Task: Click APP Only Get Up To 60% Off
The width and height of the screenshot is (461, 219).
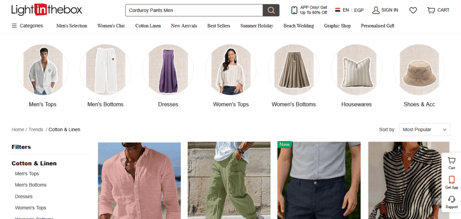Action: click(x=313, y=10)
